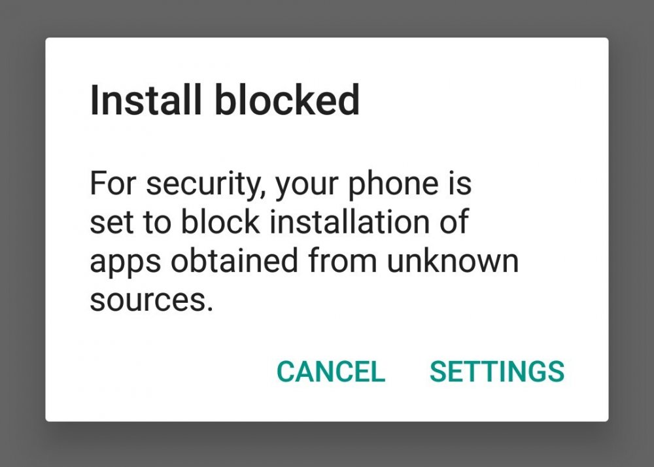Dismiss the dialog with CANCEL
654x467 pixels.
(x=331, y=372)
